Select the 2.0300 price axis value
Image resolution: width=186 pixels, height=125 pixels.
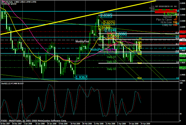(x=183, y=21)
